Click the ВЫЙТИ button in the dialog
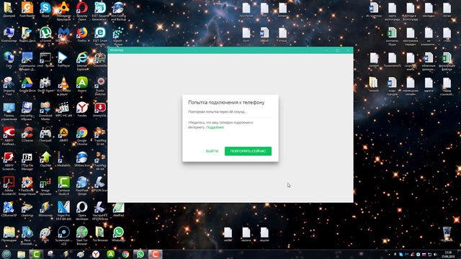The height and width of the screenshot is (259, 461). [212, 151]
